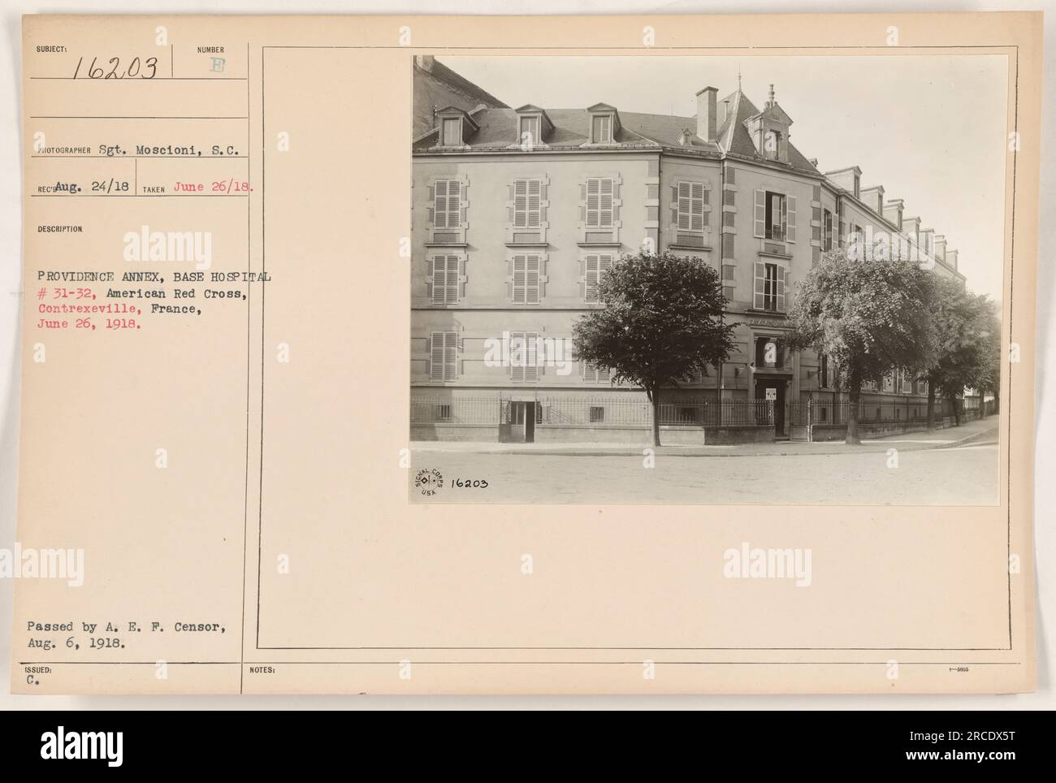Screen dimensions: 1056x783
Task: Click the taken date "June 26/18"
Action: coord(214,187)
